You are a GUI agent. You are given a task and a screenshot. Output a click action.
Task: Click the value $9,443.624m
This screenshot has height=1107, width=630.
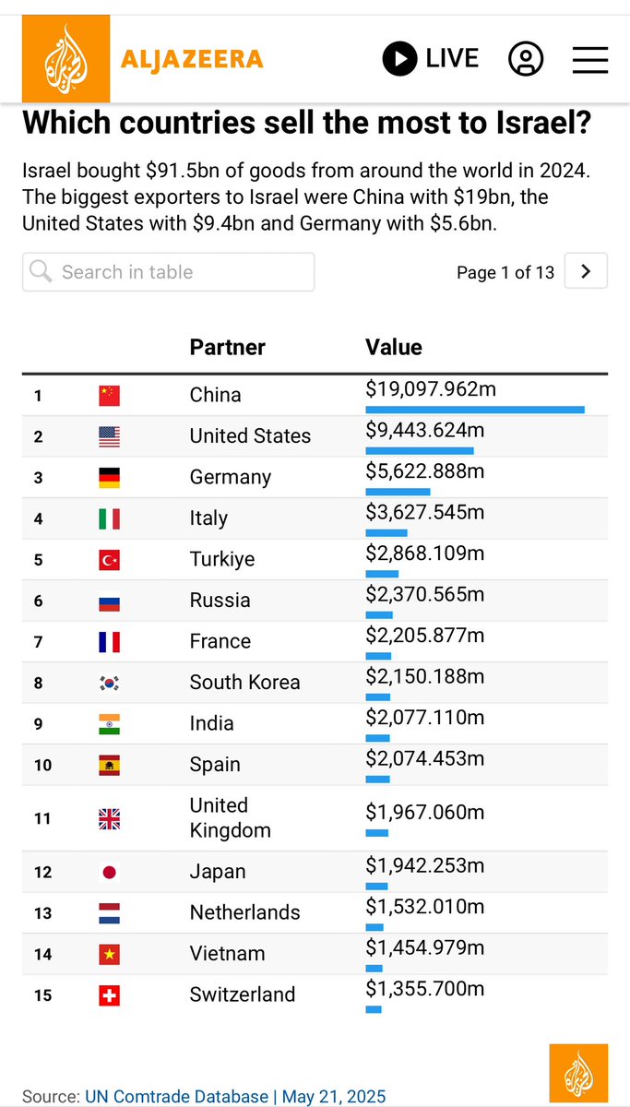tap(424, 431)
